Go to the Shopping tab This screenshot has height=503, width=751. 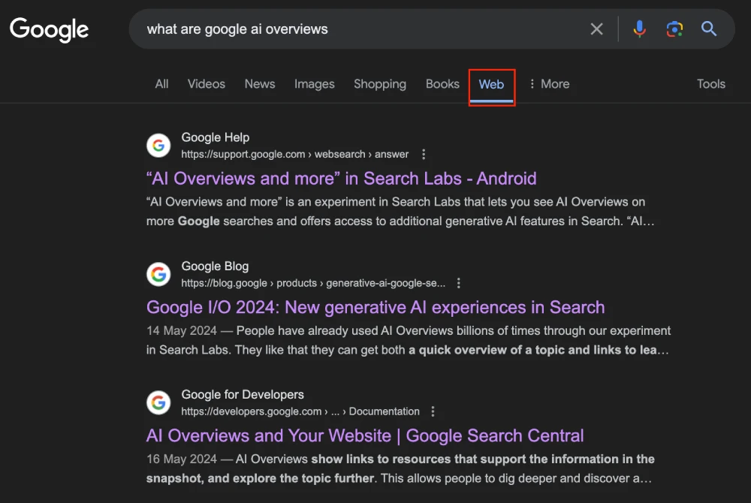380,84
